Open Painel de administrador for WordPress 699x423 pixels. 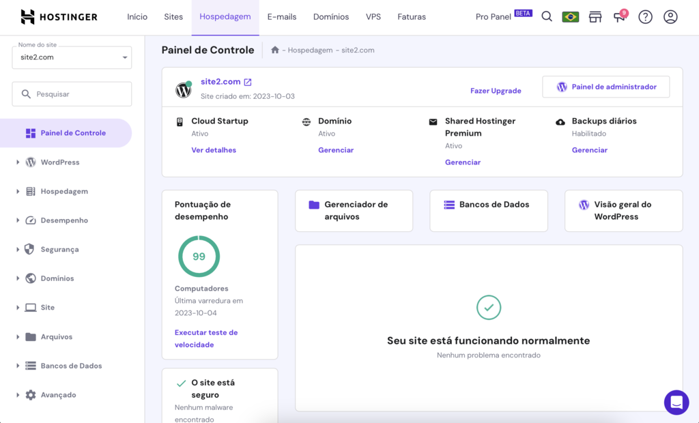[605, 87]
